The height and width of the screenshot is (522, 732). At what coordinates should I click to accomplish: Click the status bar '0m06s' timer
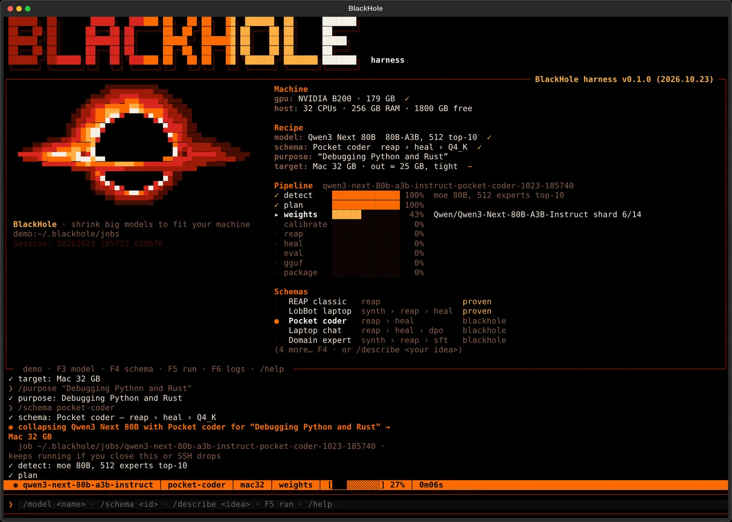point(431,485)
